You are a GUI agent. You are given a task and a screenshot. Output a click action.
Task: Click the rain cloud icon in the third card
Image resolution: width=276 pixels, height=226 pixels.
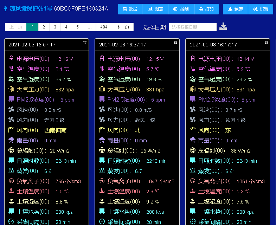click(x=193, y=140)
